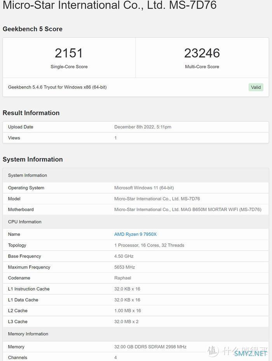The width and height of the screenshot is (272, 361).
Task: Select Microsoft Windows 11 (64-bit) value
Action: (144, 187)
